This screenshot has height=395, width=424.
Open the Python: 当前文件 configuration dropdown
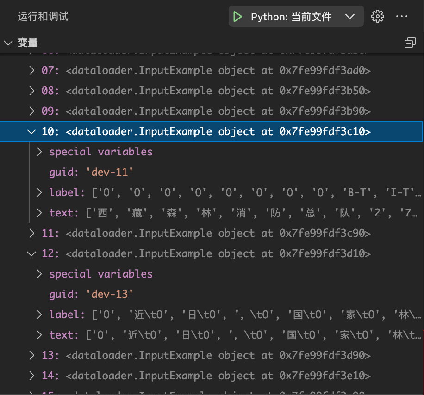(x=349, y=17)
